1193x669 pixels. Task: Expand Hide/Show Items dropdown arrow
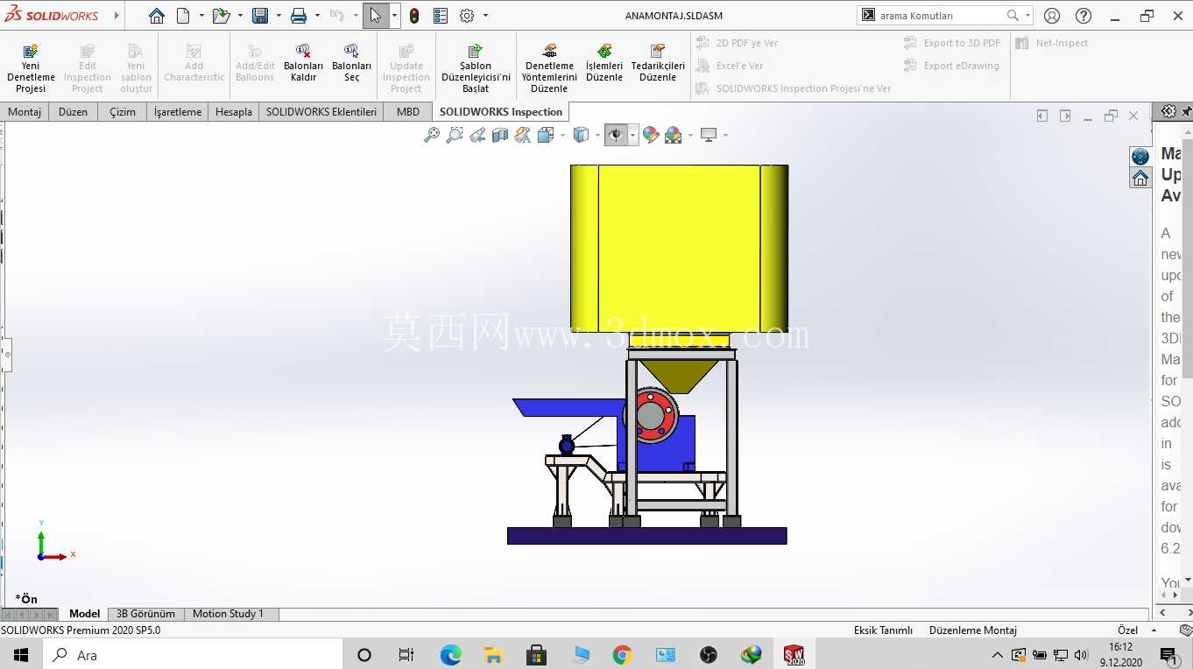coord(632,135)
